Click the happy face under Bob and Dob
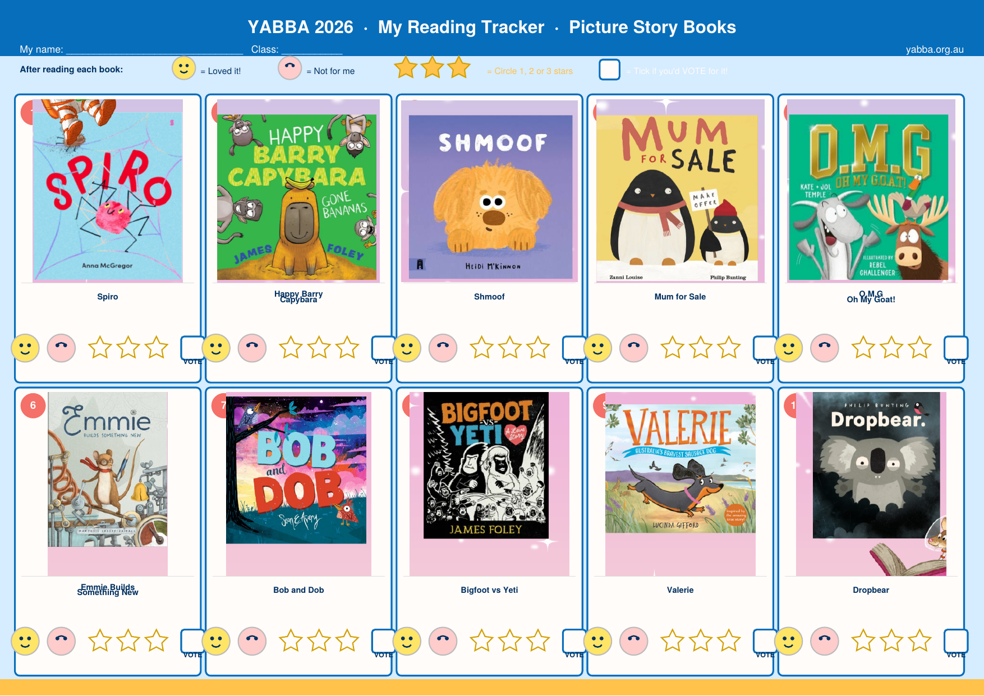Image resolution: width=984 pixels, height=696 pixels. 216,641
